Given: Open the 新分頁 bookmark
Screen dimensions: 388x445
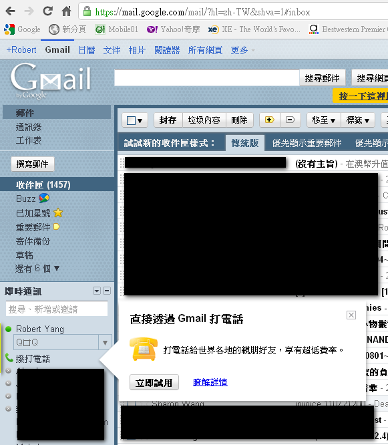Looking at the screenshot, I should [x=67, y=29].
